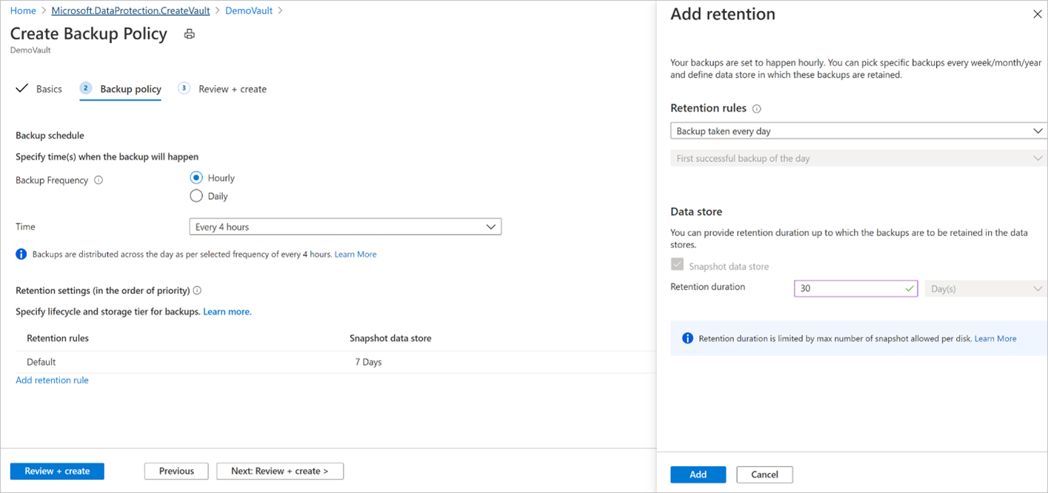Click the Backup Frequency info icon
Screen dimensions: 1048x493
(99, 180)
